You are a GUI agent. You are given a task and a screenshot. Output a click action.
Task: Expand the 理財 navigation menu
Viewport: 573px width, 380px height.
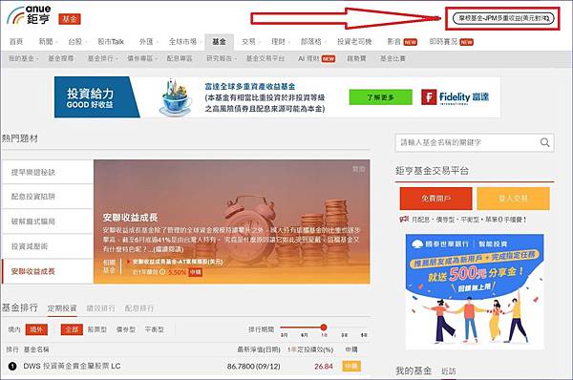click(280, 42)
